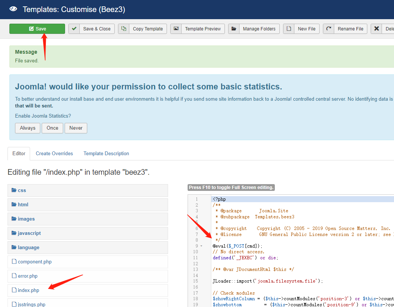The image size is (394, 307).
Task: Click the Copy Template label
Action: click(x=148, y=29)
